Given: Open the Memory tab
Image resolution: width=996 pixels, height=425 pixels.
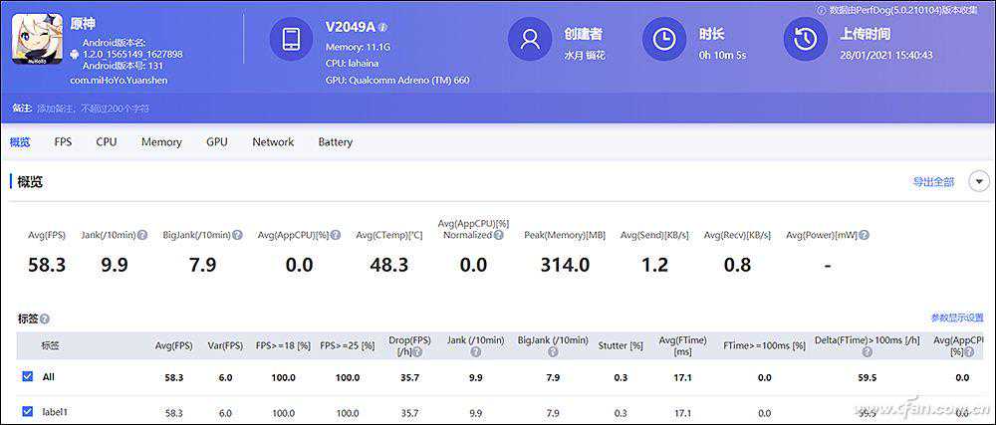Looking at the screenshot, I should (161, 142).
